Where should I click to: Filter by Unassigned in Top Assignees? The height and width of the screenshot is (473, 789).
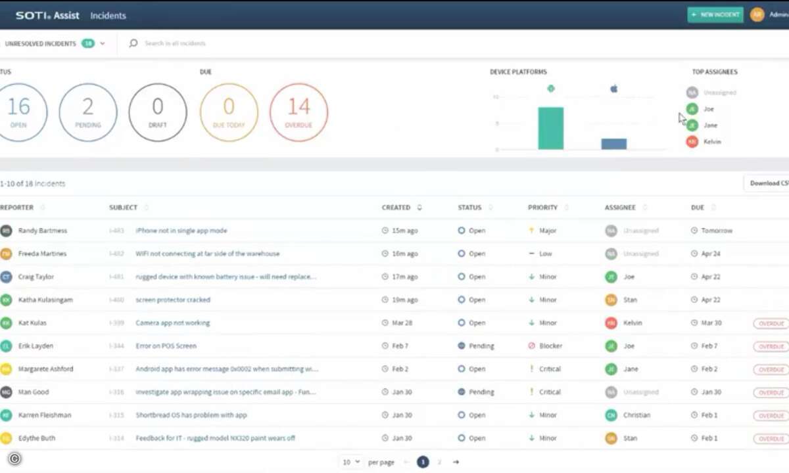711,93
